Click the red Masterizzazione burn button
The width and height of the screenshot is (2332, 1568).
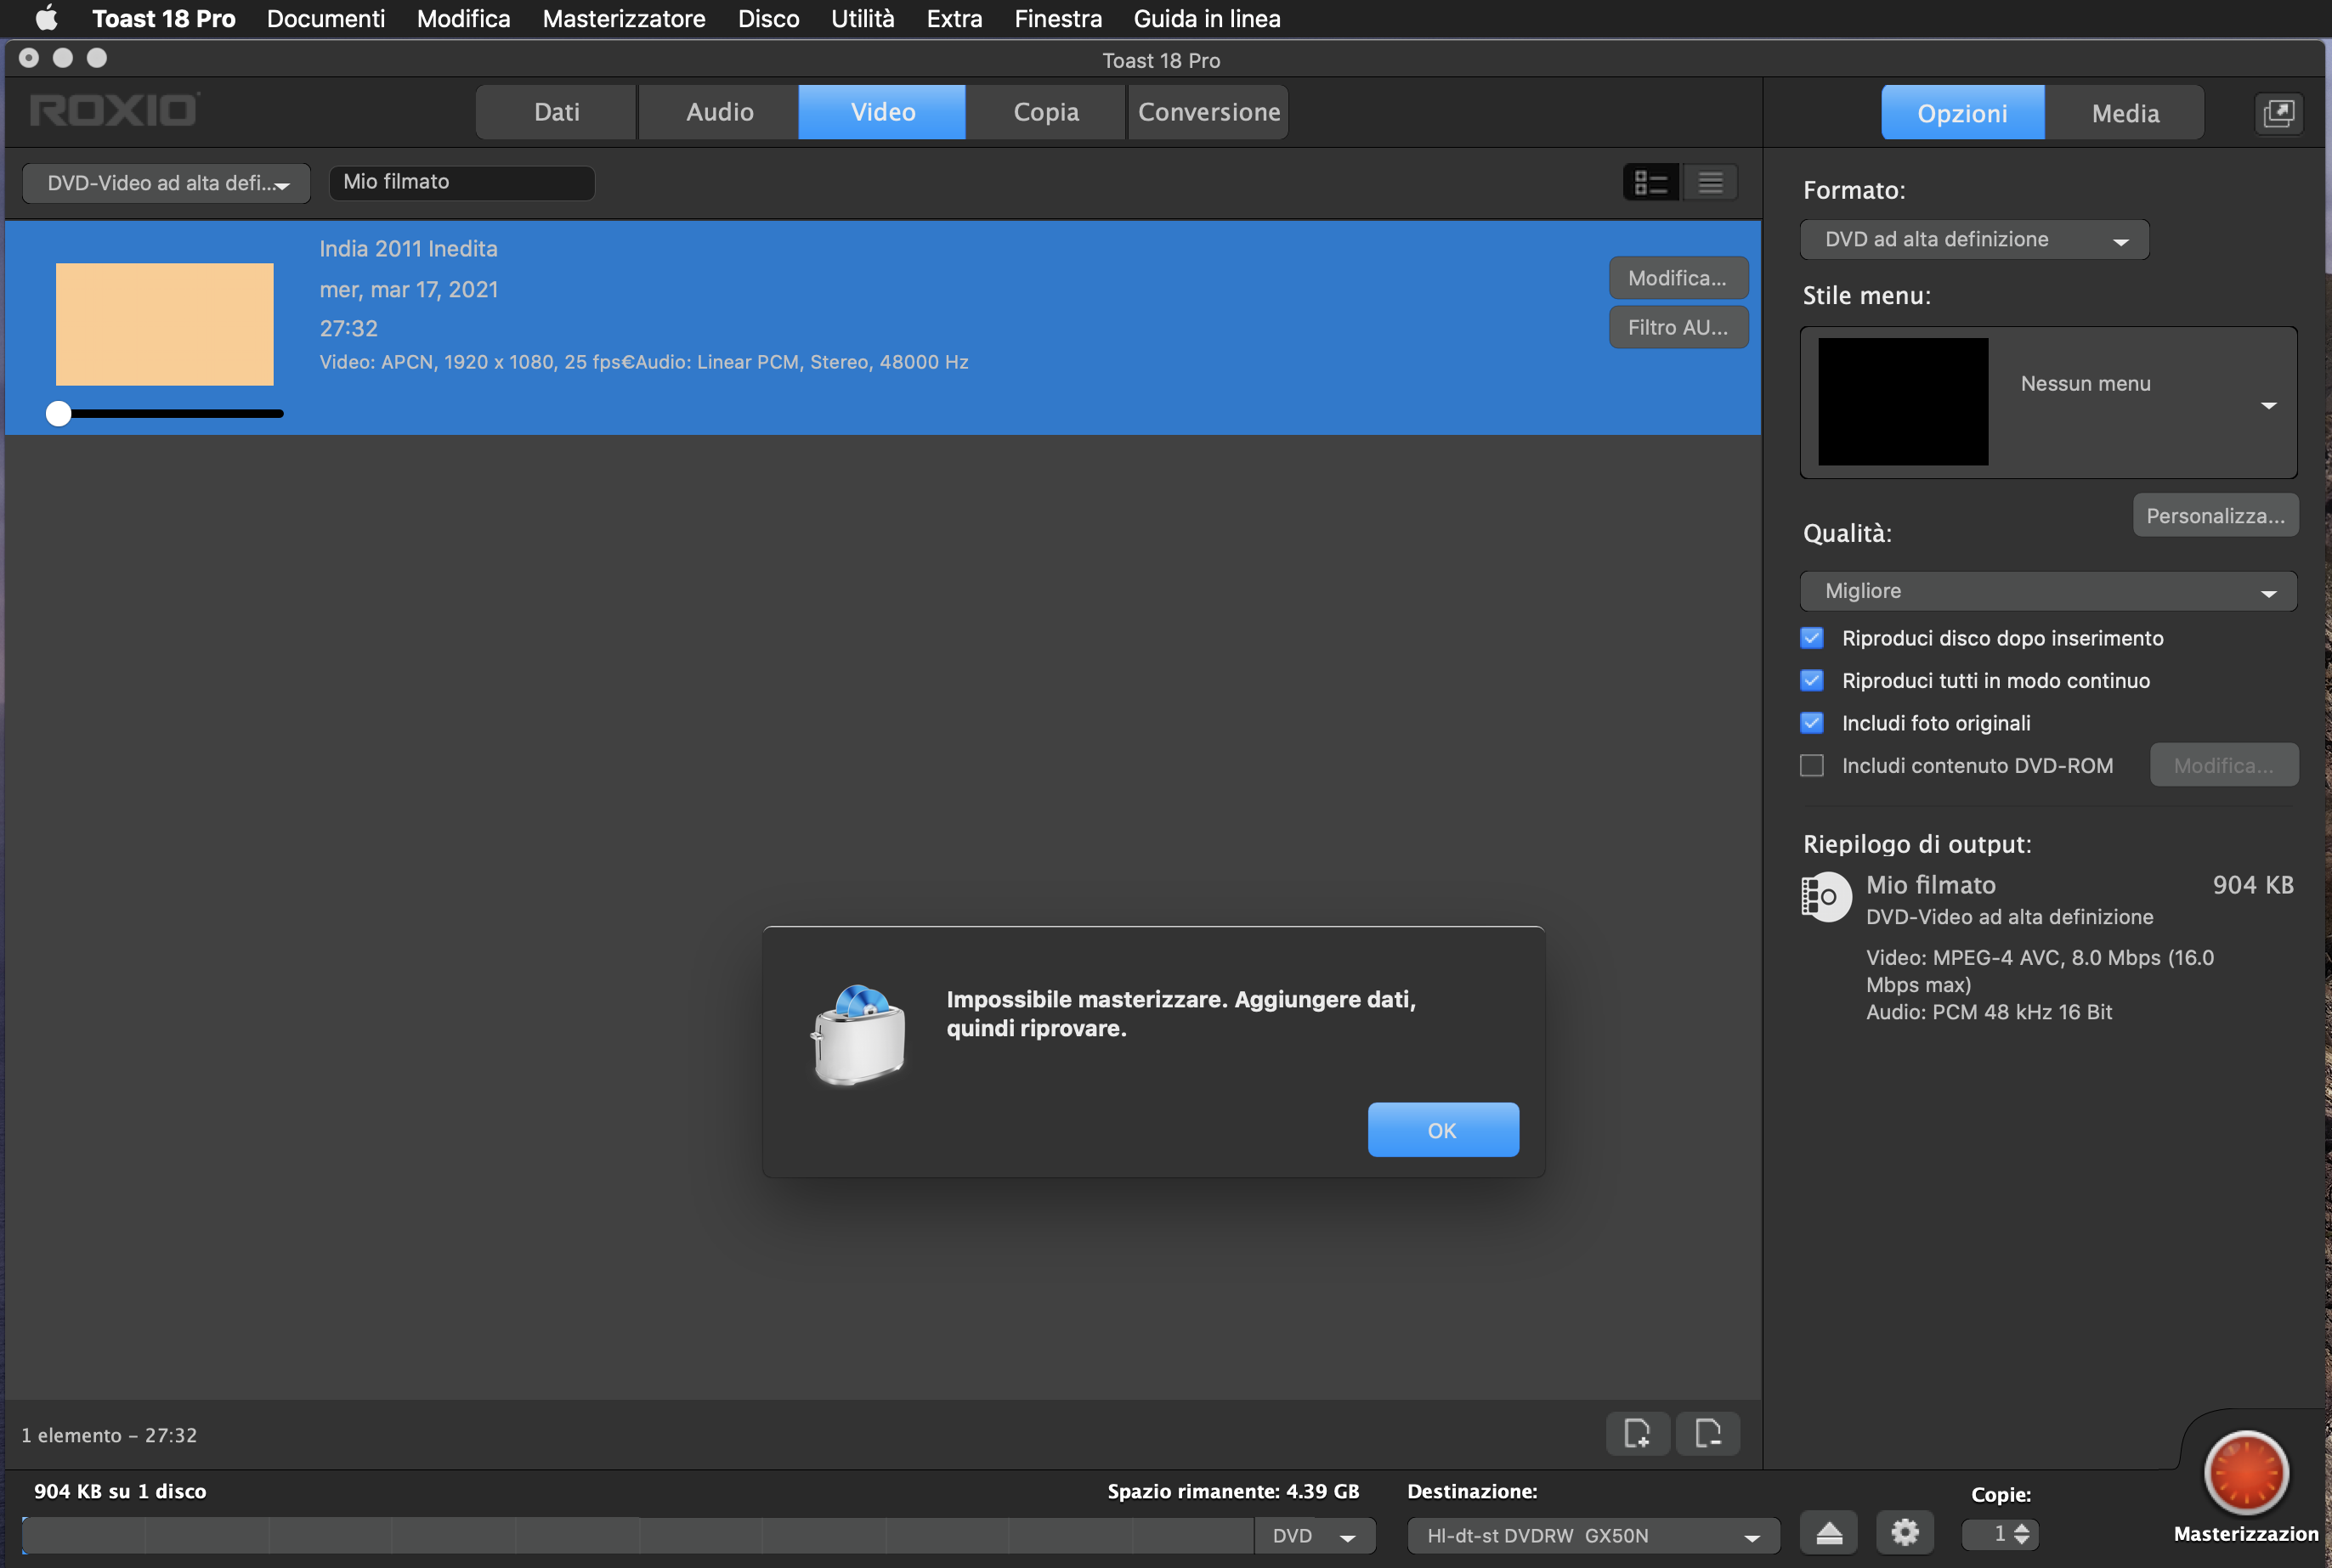click(x=2246, y=1472)
